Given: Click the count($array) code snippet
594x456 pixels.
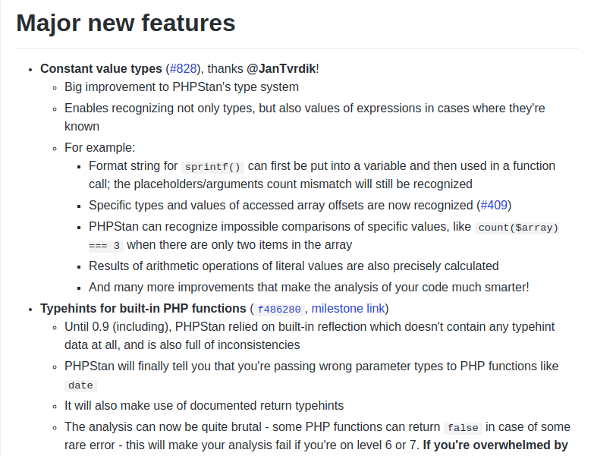Looking at the screenshot, I should click(518, 228).
